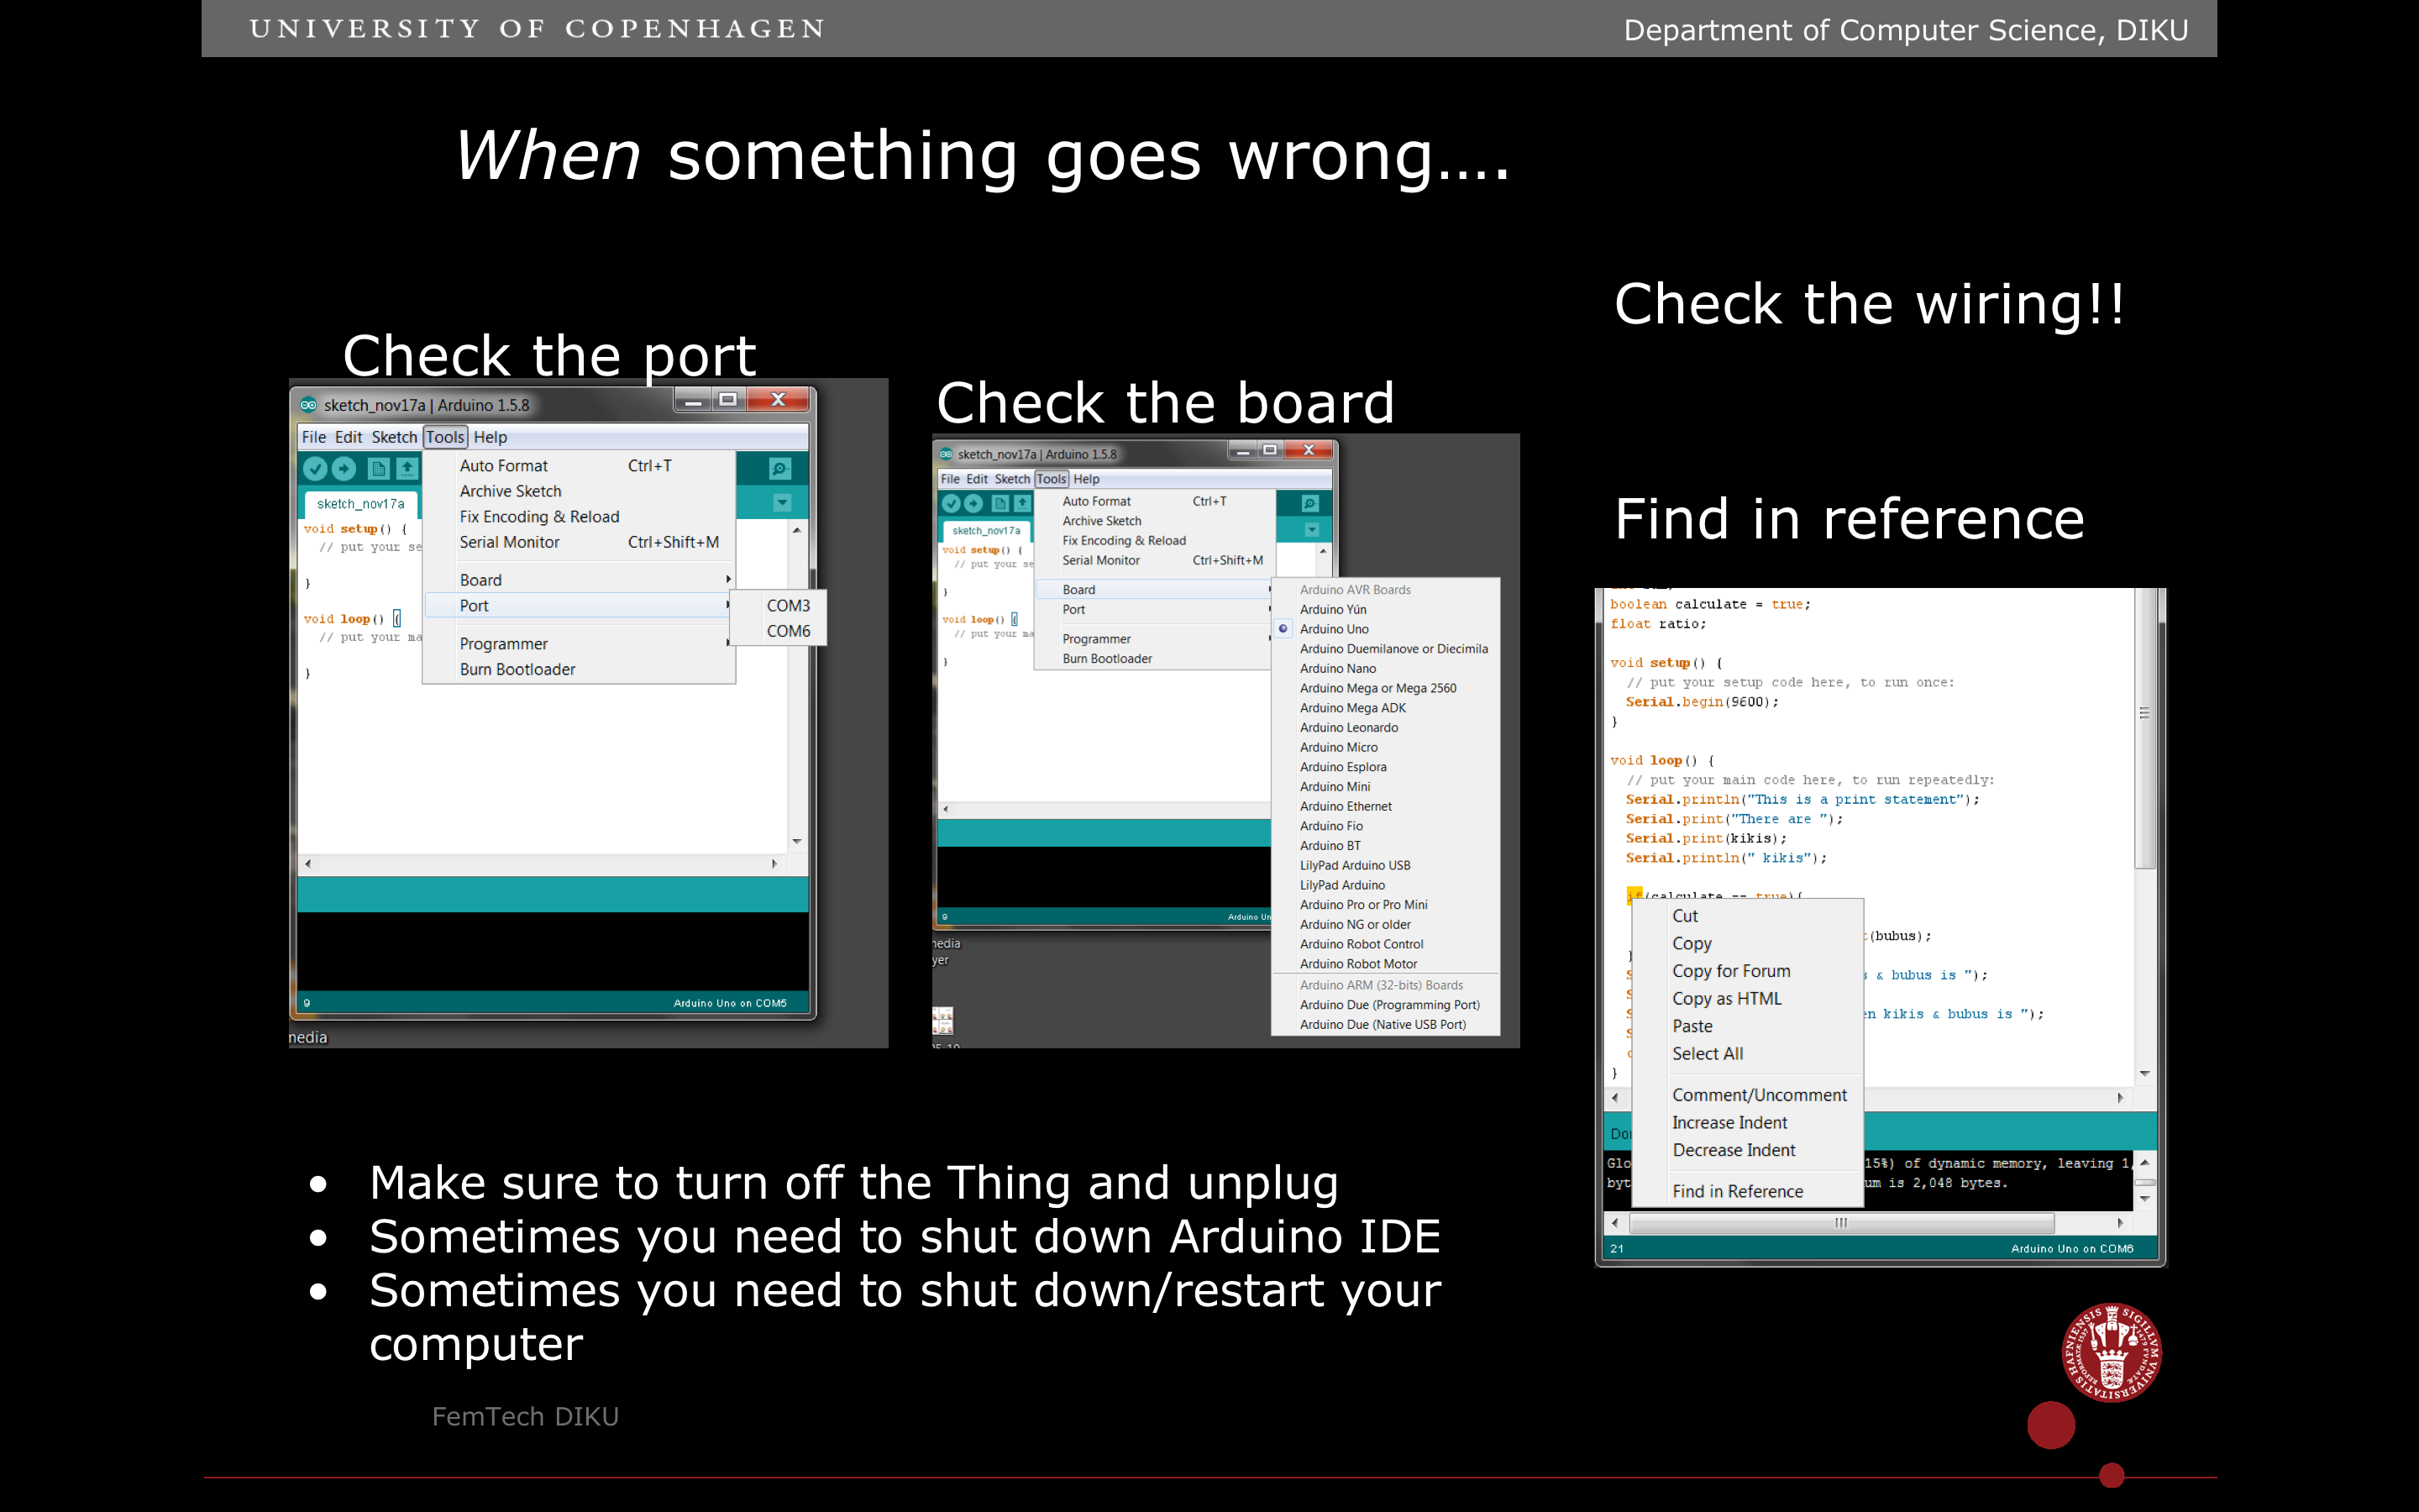This screenshot has width=2419, height=1512.
Task: Open Serial Monitor magnifier icon in middle window
Action: (x=1310, y=504)
